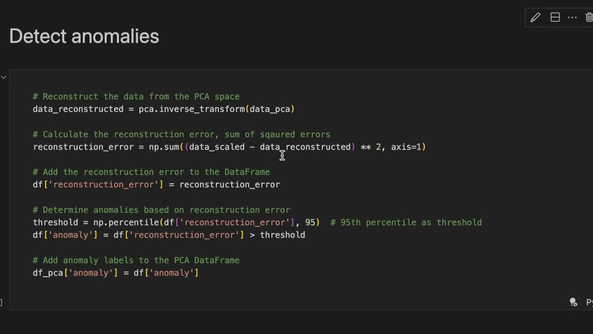Click the split cell icon
The width and height of the screenshot is (593, 334).
[555, 18]
